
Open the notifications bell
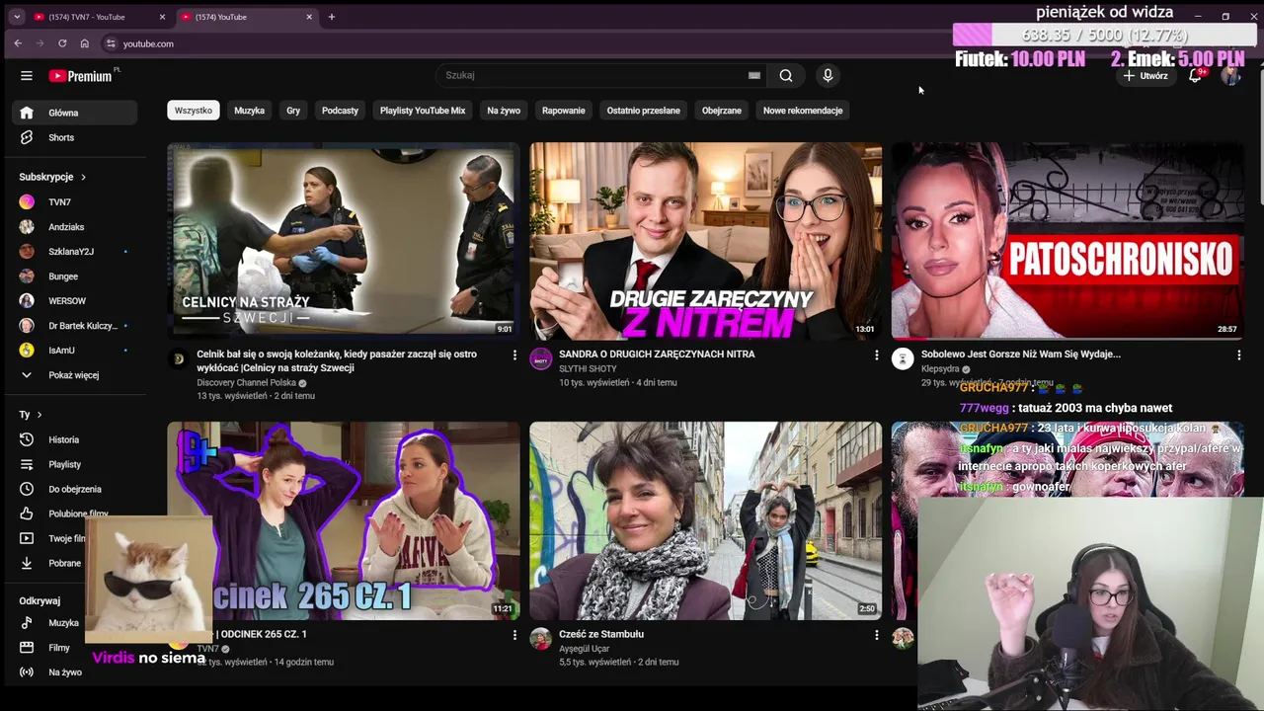(1195, 75)
